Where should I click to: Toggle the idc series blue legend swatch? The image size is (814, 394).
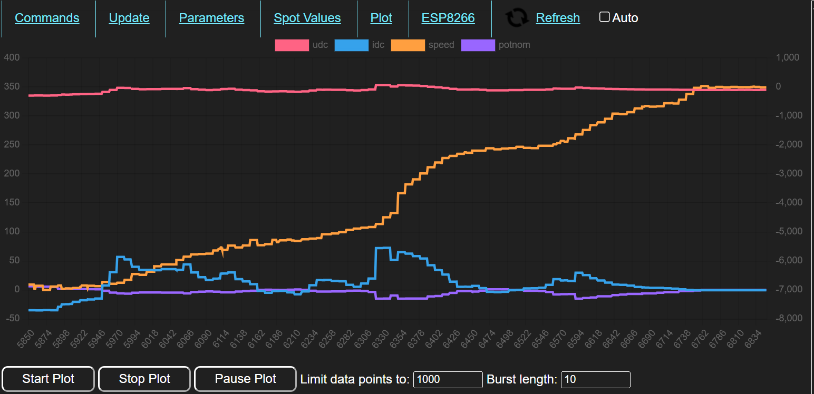[351, 45]
